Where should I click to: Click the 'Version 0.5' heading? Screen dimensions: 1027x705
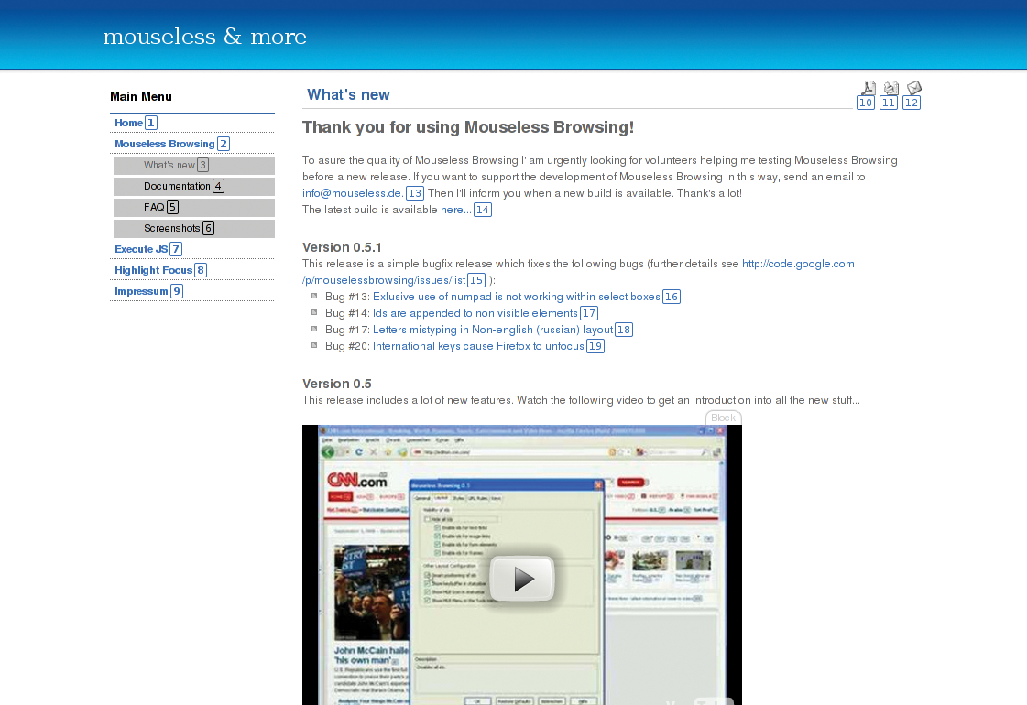pos(336,384)
